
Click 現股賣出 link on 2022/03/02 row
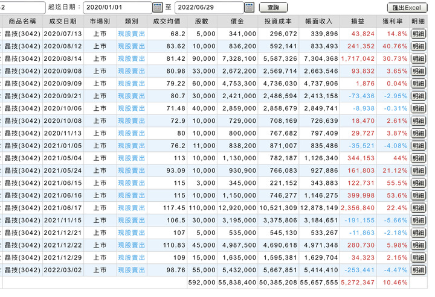tap(132, 270)
